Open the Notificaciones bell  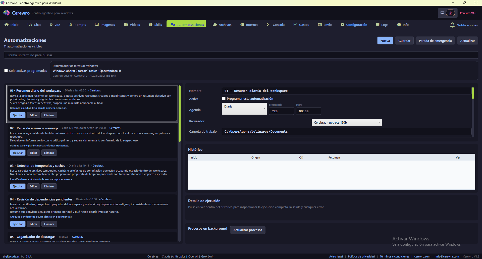464,25
